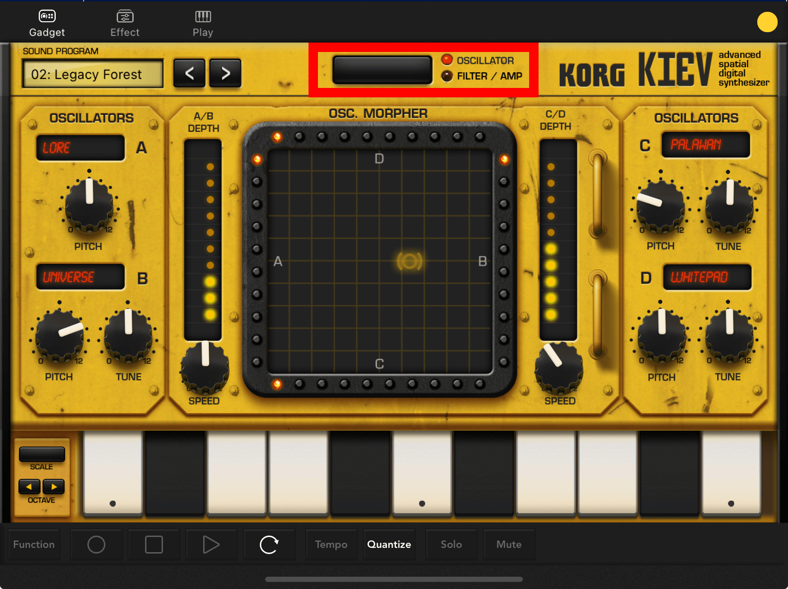Image resolution: width=788 pixels, height=589 pixels.
Task: Click the upper brass handle lever
Action: (598, 194)
